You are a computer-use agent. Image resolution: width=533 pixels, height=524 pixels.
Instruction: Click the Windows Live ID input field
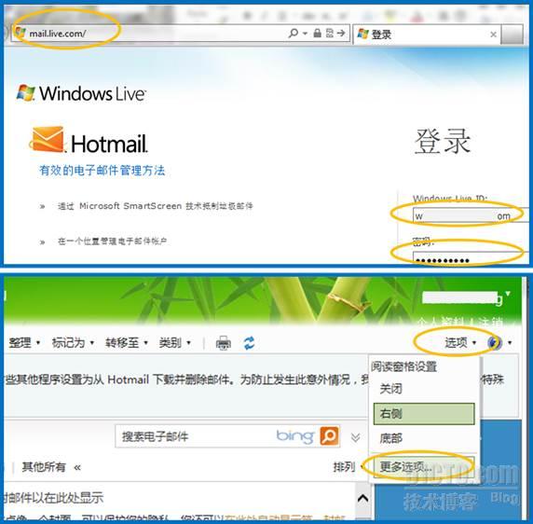471,215
